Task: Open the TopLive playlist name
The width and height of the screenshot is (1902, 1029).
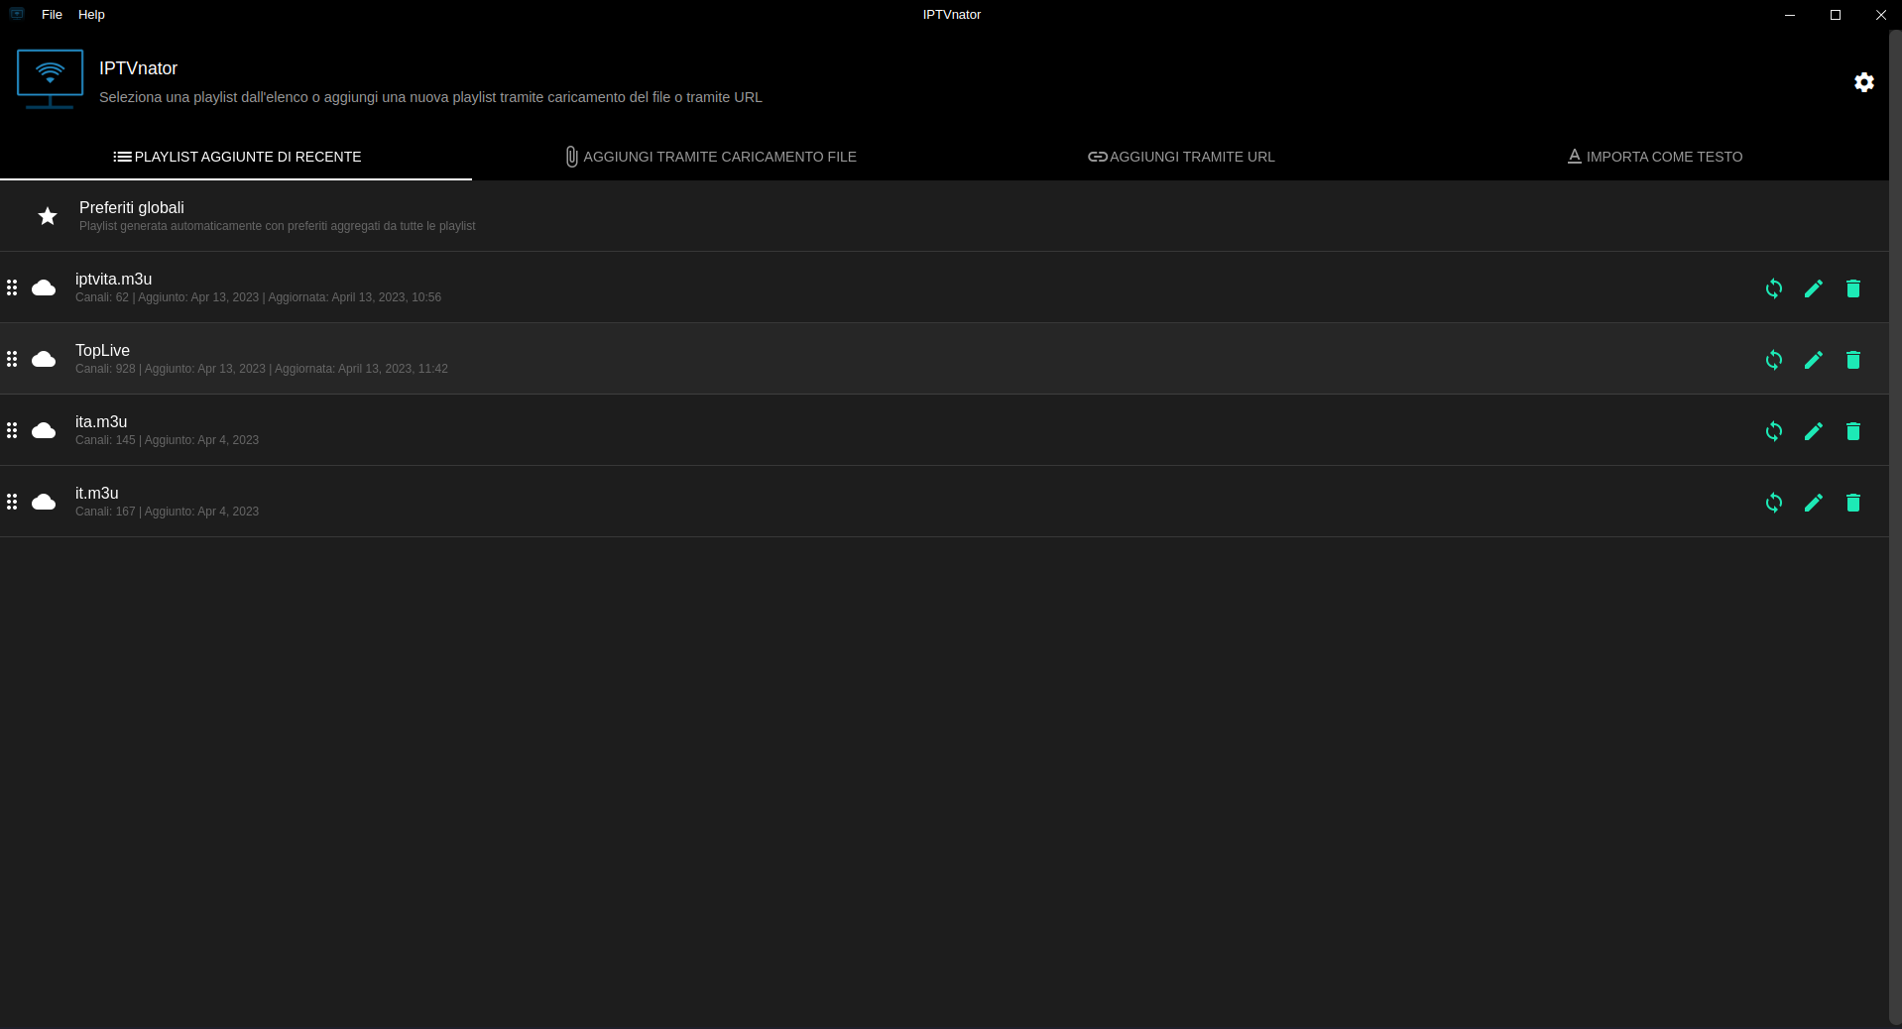Action: [x=102, y=351]
